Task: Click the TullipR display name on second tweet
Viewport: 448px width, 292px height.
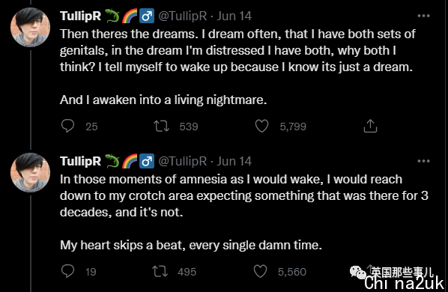Action: pyautogui.click(x=81, y=161)
